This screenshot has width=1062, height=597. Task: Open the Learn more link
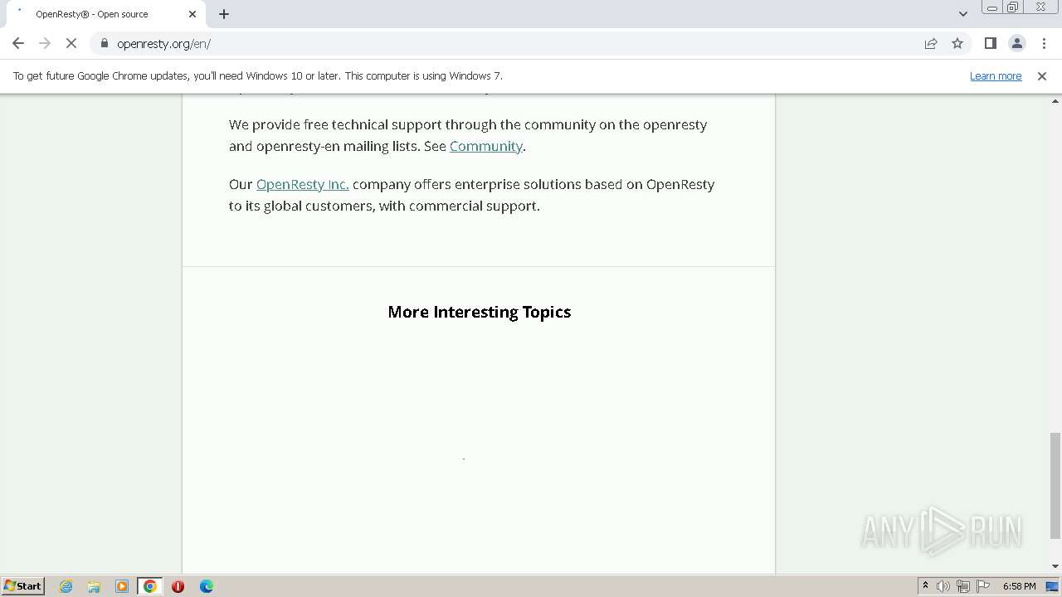coord(996,75)
